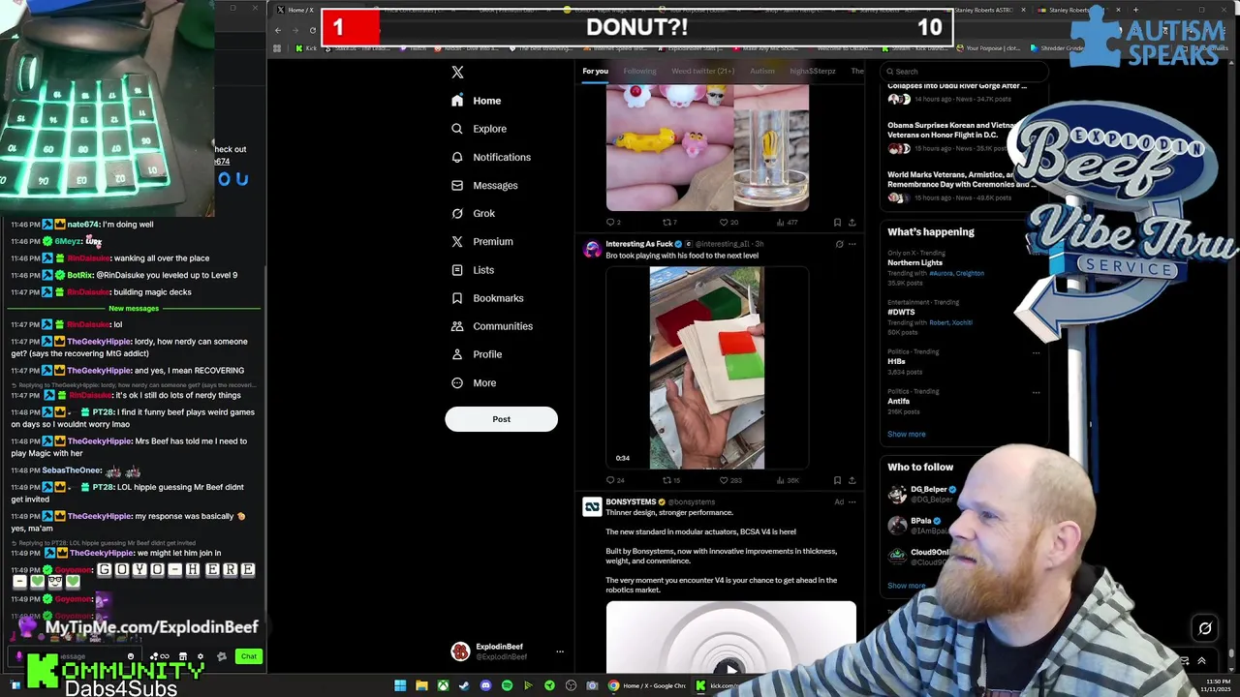This screenshot has width=1240, height=697.
Task: Open options for Antifa trend
Action: pyautogui.click(x=1036, y=392)
